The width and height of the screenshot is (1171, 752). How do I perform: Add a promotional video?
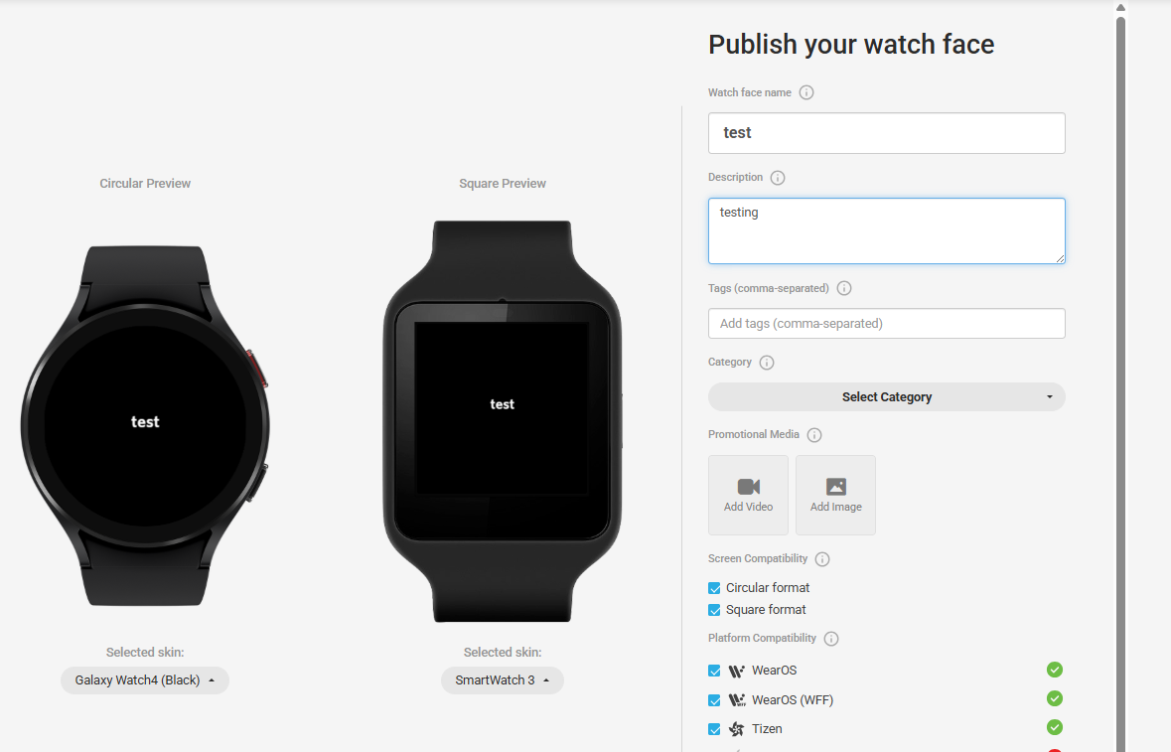pyautogui.click(x=748, y=495)
